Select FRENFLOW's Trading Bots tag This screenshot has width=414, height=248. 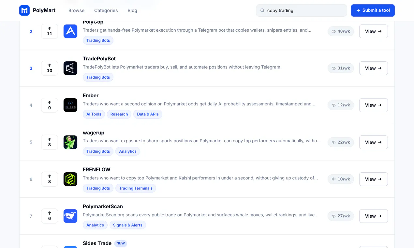pyautogui.click(x=98, y=188)
